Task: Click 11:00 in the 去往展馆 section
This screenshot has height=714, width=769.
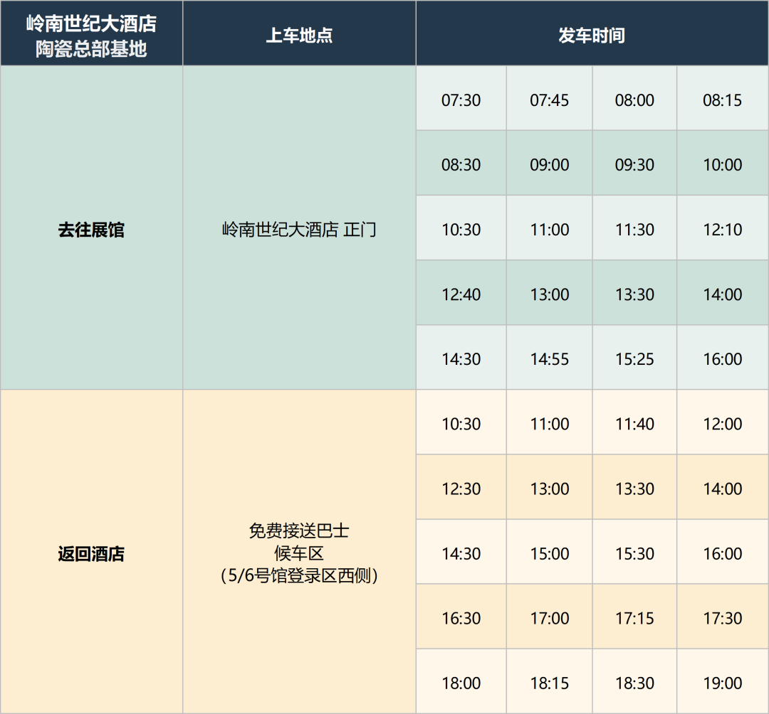Action: 549,228
